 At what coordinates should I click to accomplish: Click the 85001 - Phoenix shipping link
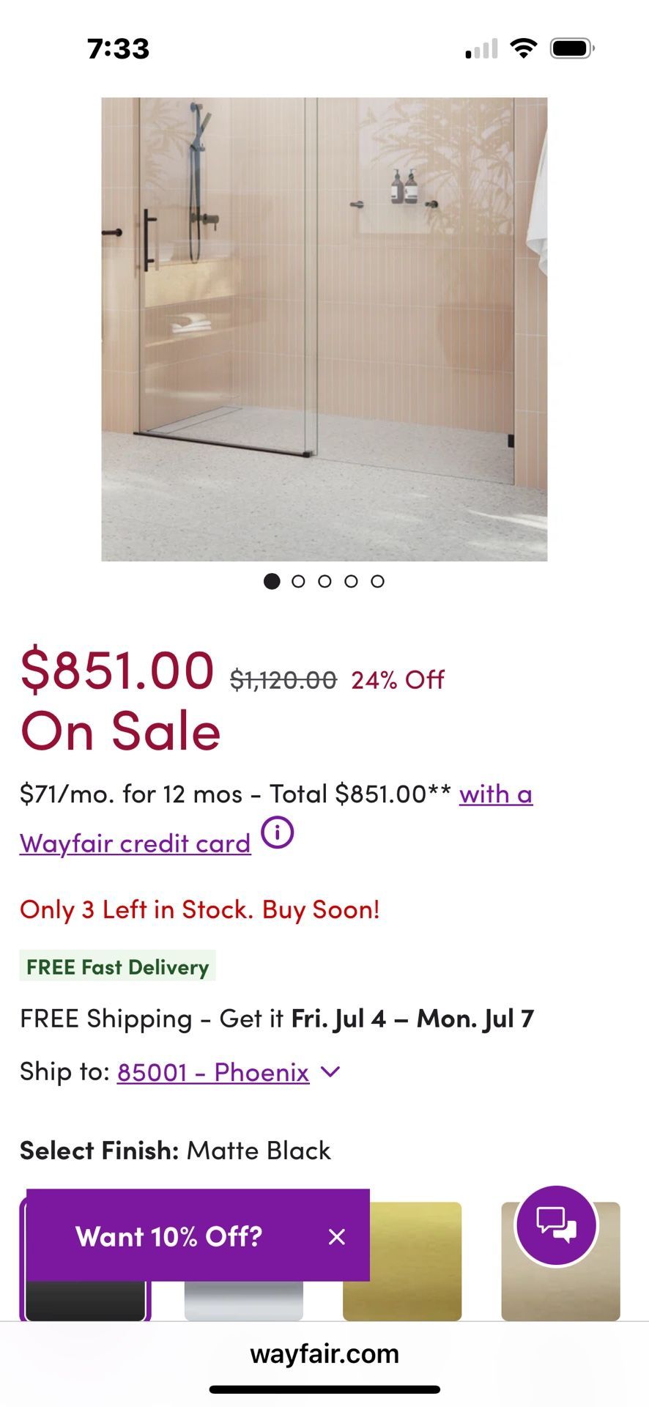pos(213,1072)
